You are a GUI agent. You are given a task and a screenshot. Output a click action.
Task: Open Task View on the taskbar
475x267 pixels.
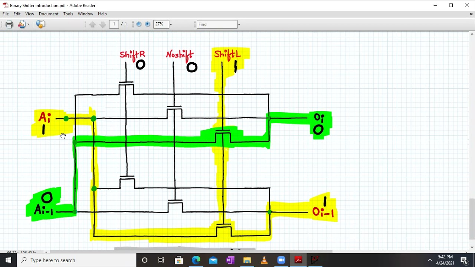coord(161,260)
